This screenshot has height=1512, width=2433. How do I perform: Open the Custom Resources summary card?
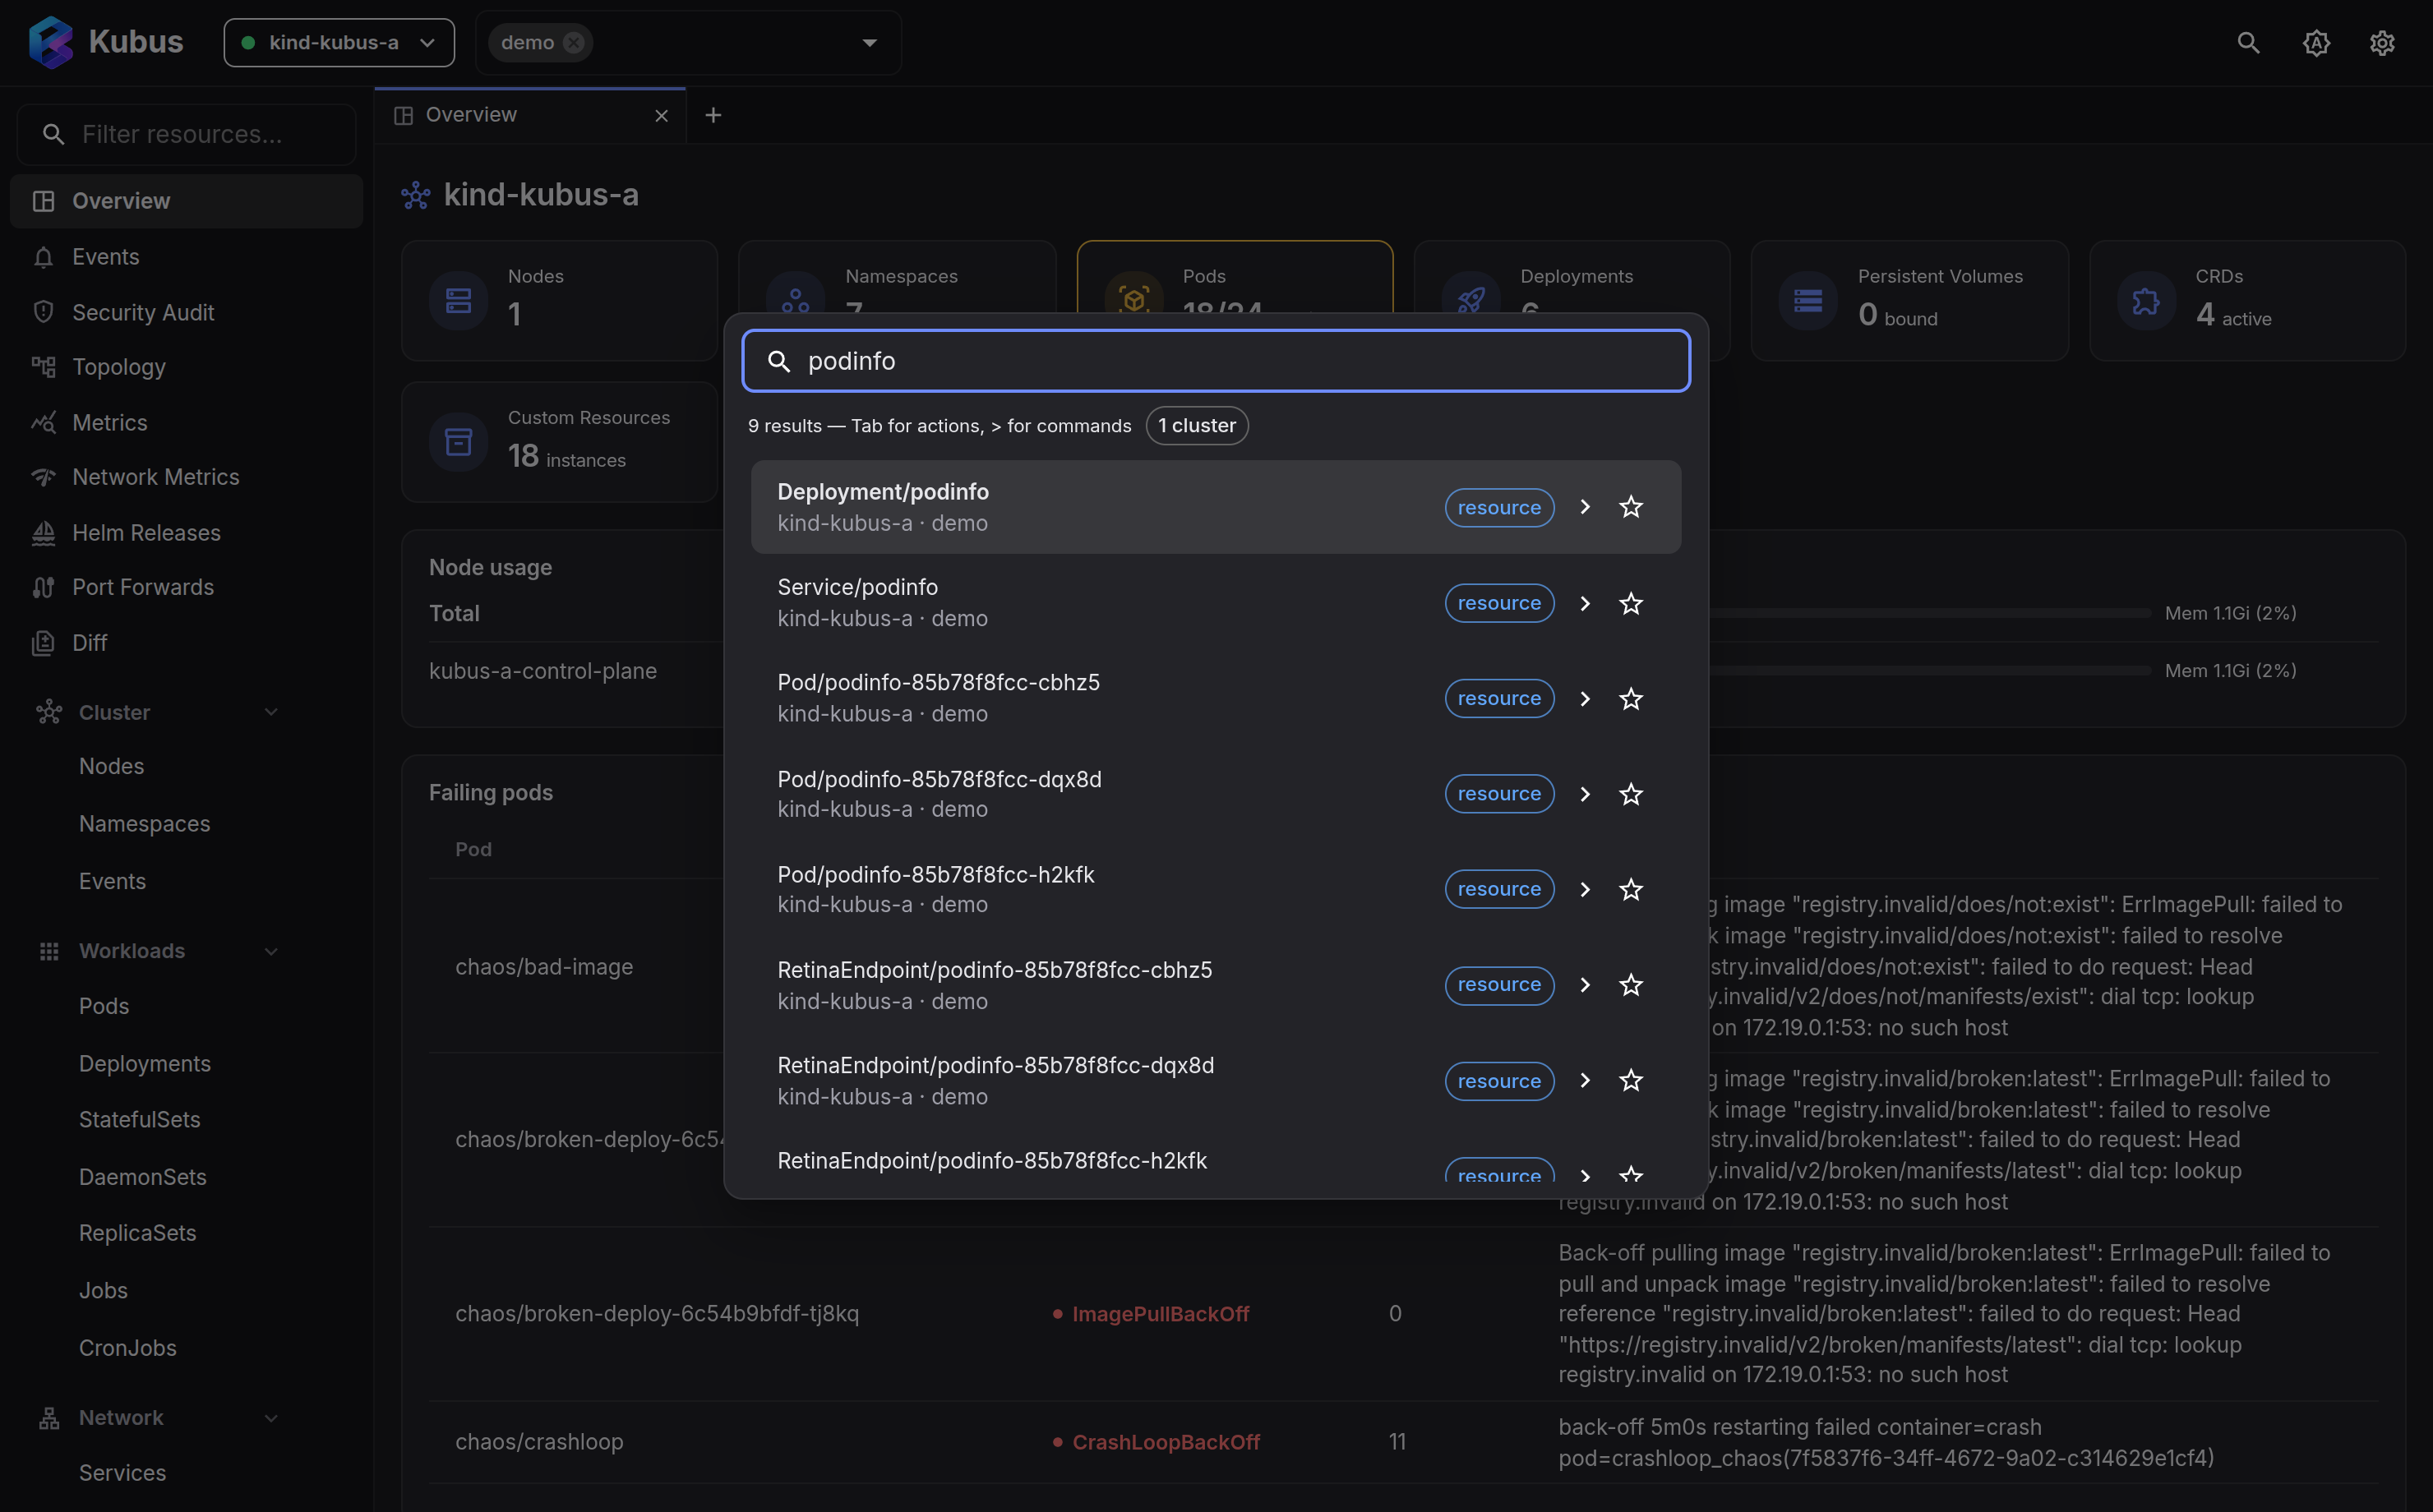pos(559,441)
